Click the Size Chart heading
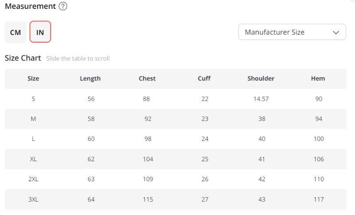Screen dimensions: 355x215 23,58
